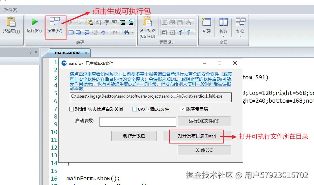Click the second overlapping-windows icon in the 界面设计 group
Screen dimensions: 314x185
click(172, 22)
